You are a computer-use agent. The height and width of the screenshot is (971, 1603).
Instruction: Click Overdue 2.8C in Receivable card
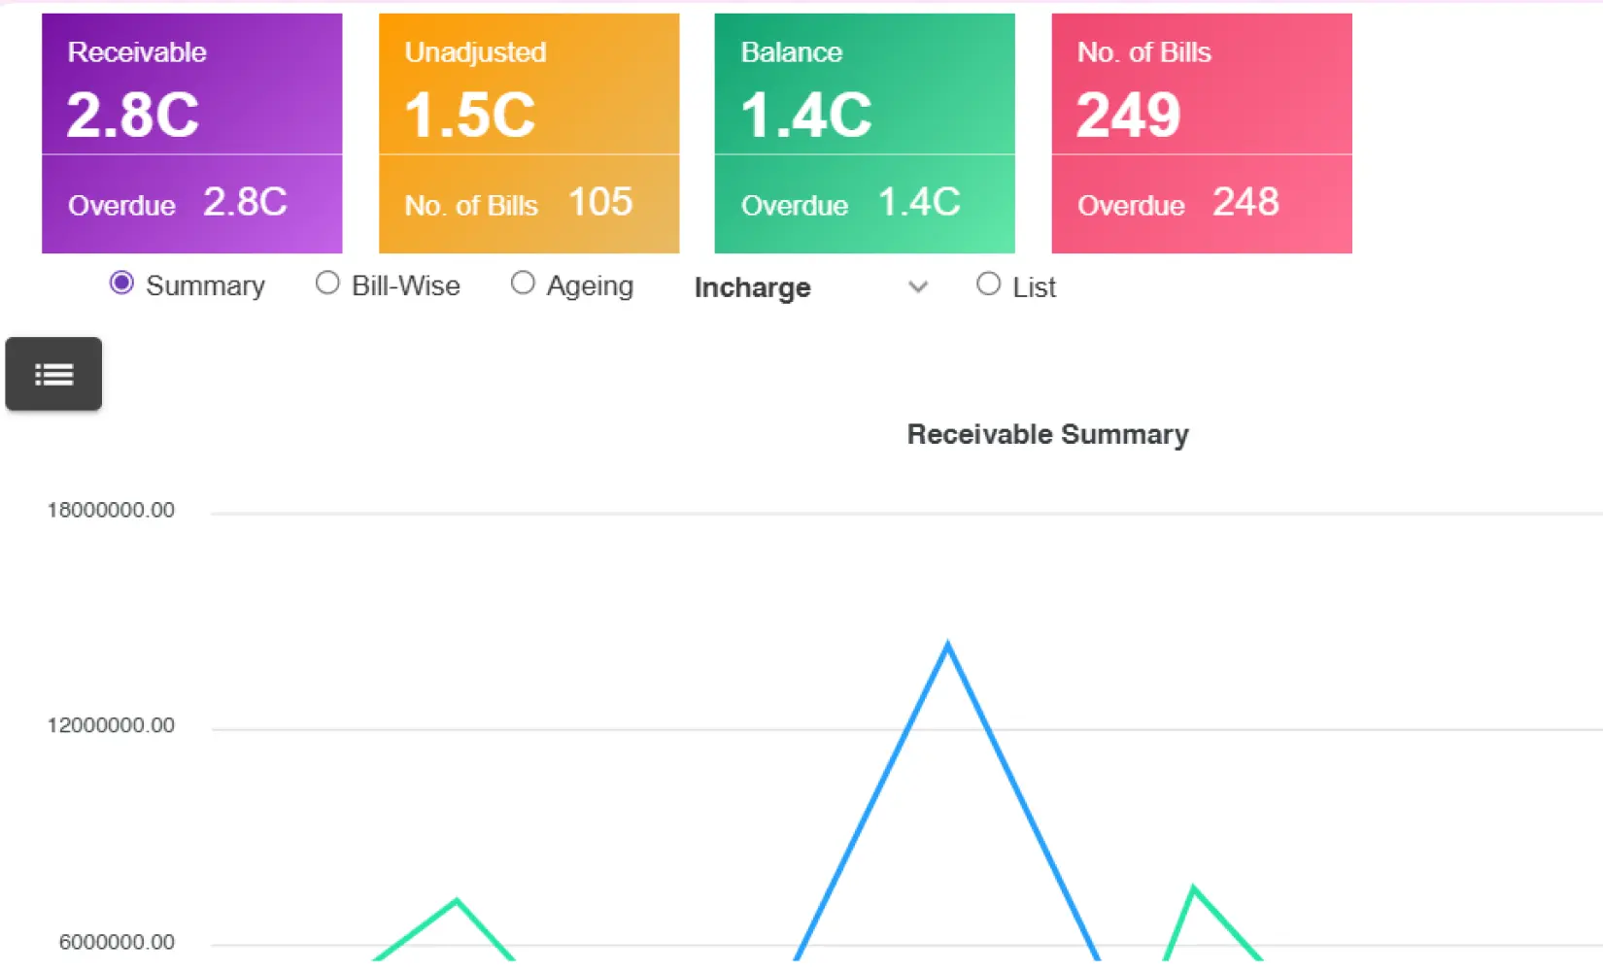click(x=178, y=203)
